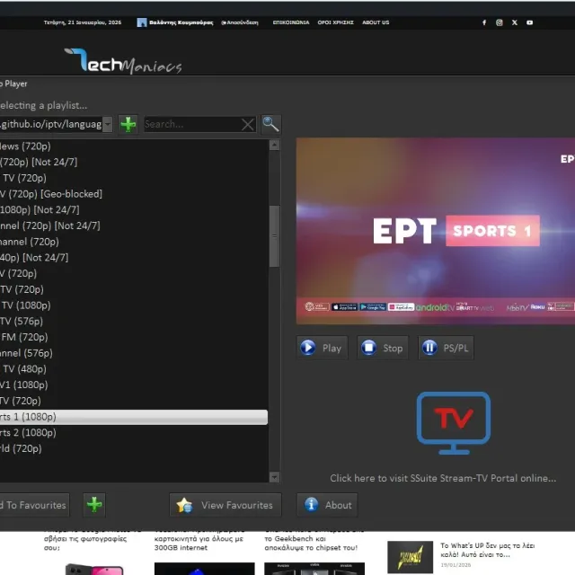Select '40p) [Not 24/7]' channel row
The image size is (575, 575).
[134, 258]
